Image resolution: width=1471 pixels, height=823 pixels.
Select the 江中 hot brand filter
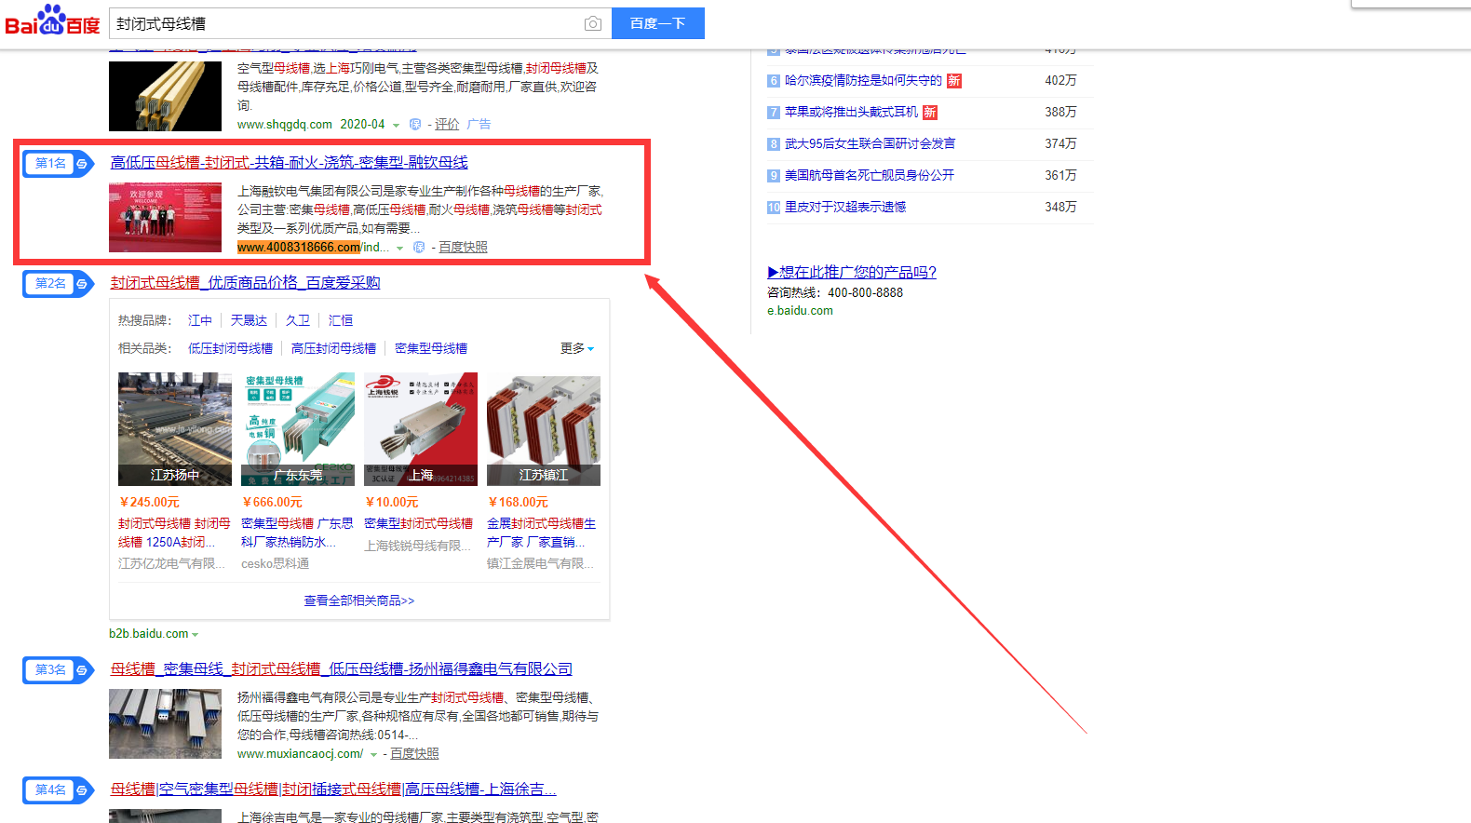[200, 320]
